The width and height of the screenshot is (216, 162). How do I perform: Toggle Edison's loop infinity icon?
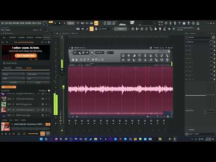[75, 53]
